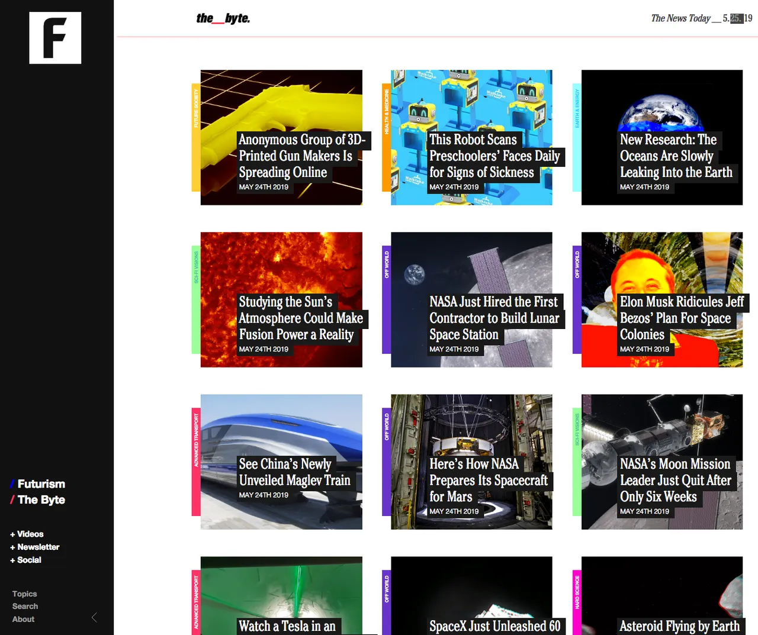The image size is (758, 635).
Task: Open Asteroid Flying by Earth article
Action: point(680,626)
